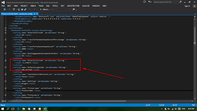197x111 pixels.
Task: Collapse the userSettings XML node
Action: click(x=6, y=28)
